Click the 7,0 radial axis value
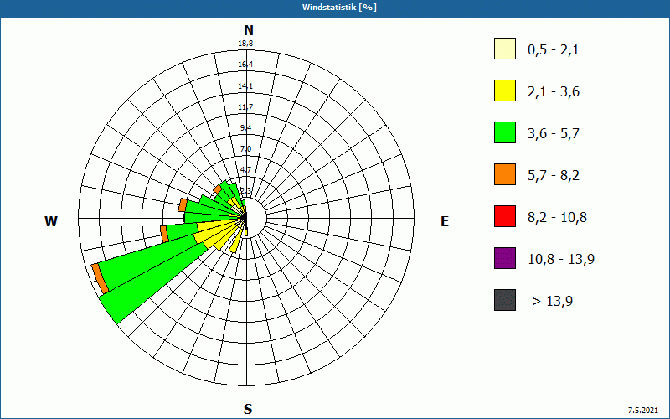 coord(245,149)
